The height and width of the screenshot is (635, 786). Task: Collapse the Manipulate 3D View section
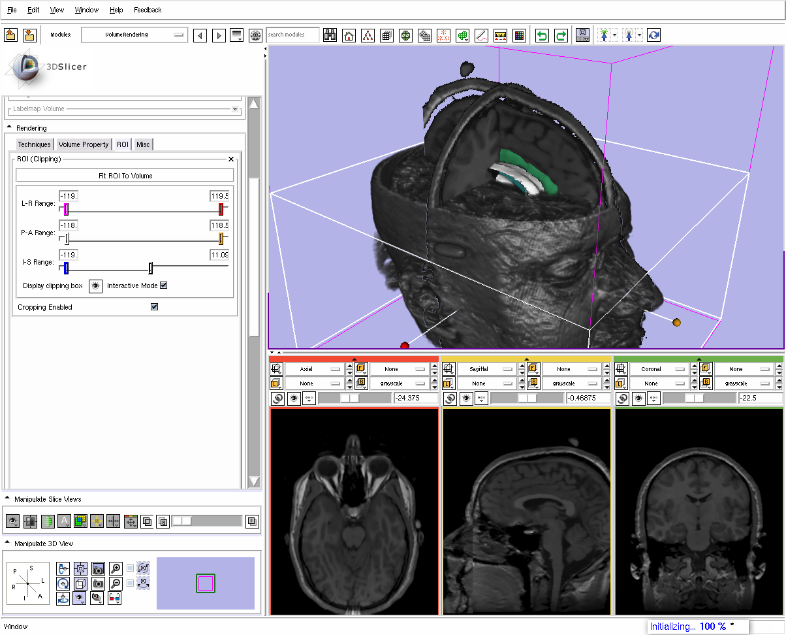pos(7,544)
